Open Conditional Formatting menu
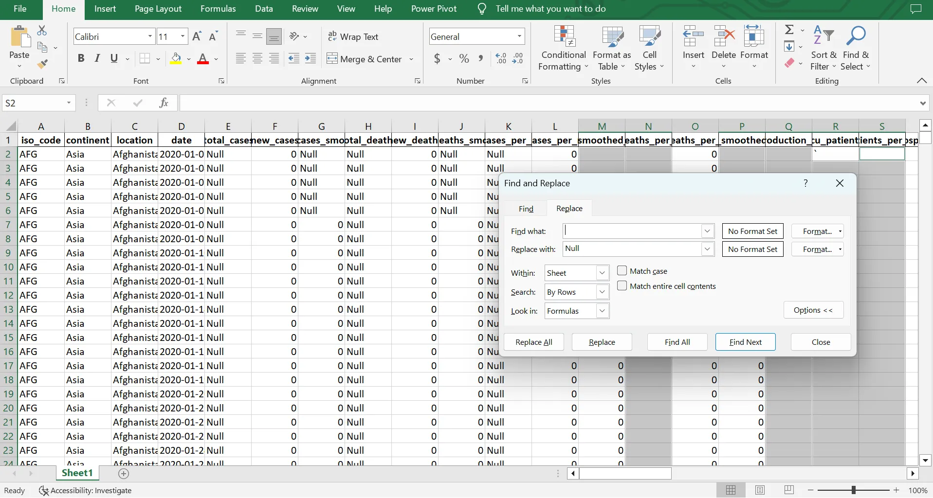Viewport: 933px width, 498px height. [564, 48]
